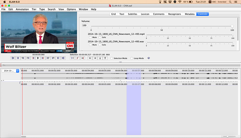Image resolution: width=241 pixels, height=138 pixels.
Task: Open ABC - Extended input source menu
Action: pos(218,2)
